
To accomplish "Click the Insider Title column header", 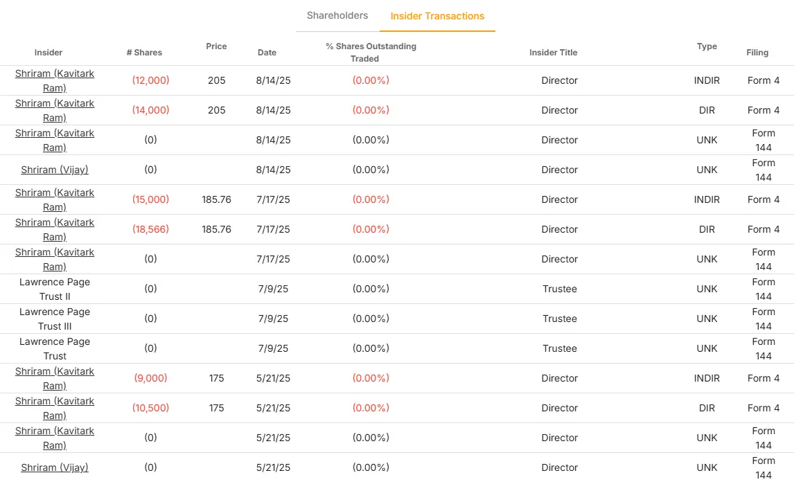I will coord(553,53).
